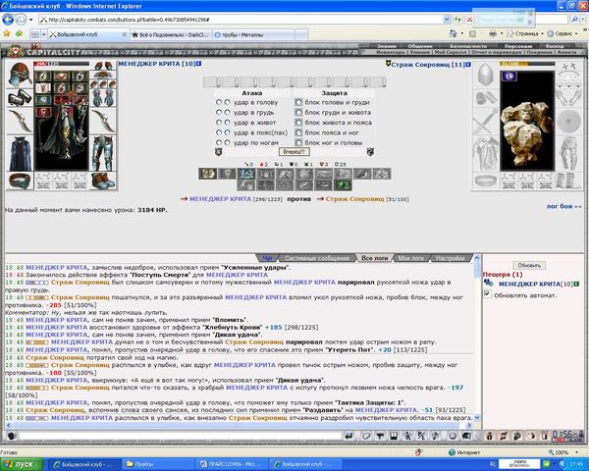Open recent pages dropdown next to Forward button
The image size is (589, 471).
click(x=30, y=20)
